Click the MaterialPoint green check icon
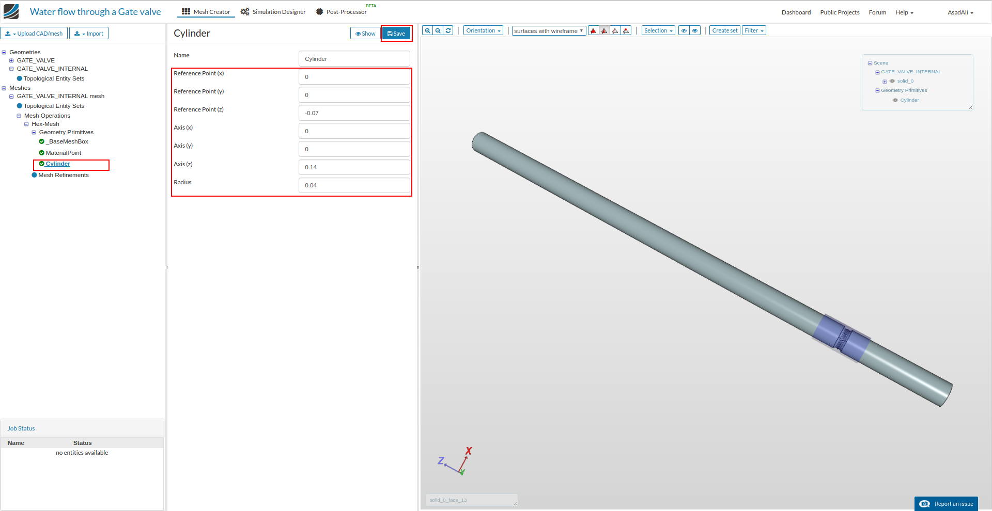This screenshot has height=511, width=992. pyautogui.click(x=42, y=153)
